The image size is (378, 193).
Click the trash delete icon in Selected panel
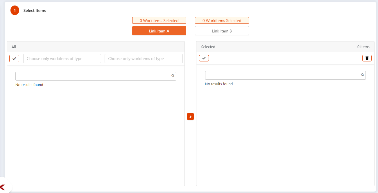coord(367,58)
